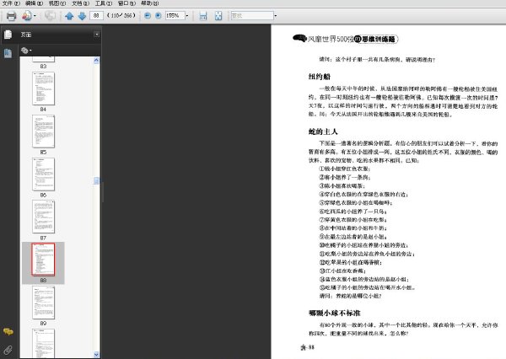Click the heading 哪颗小球不标准 in the document
This screenshot has width=506, height=359.
click(335, 313)
